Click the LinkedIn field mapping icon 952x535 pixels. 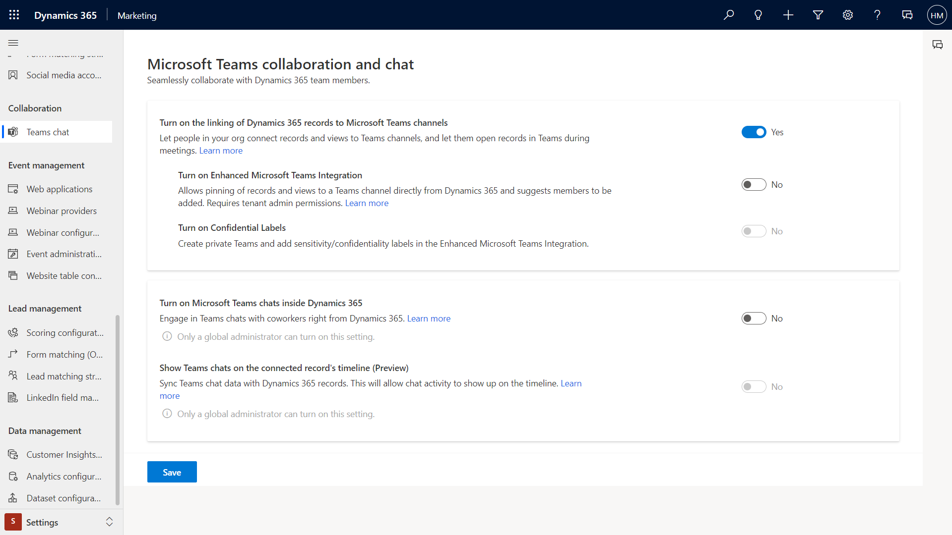13,398
